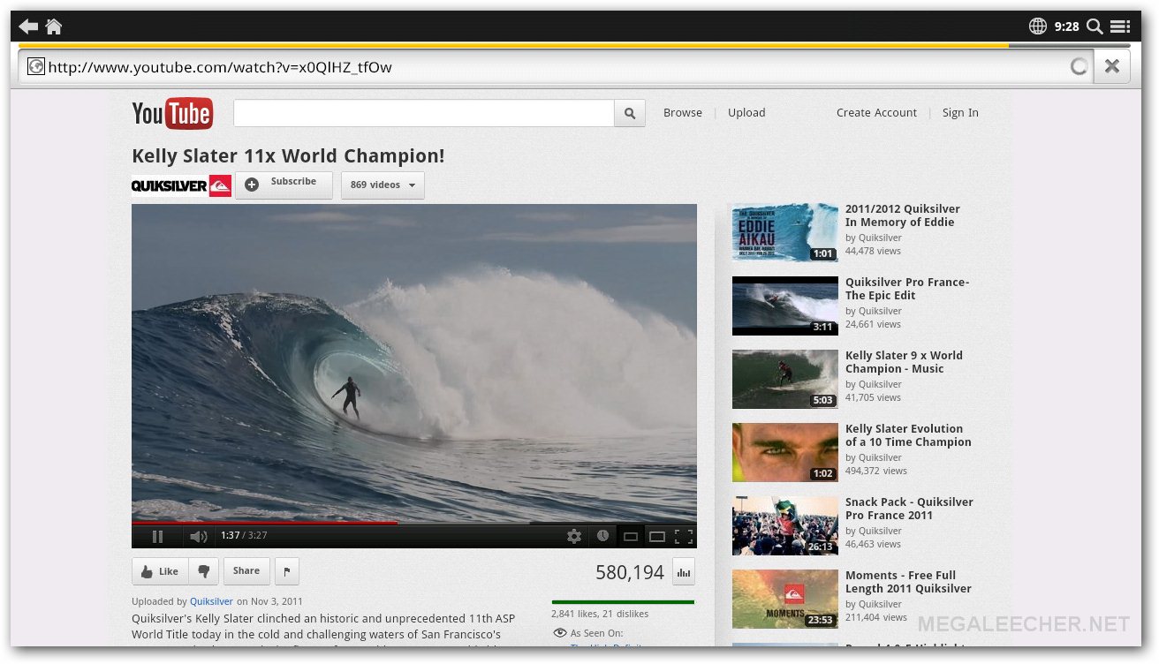The image size is (1159, 664).
Task: Stop page loading with X button
Action: pyautogui.click(x=1112, y=66)
